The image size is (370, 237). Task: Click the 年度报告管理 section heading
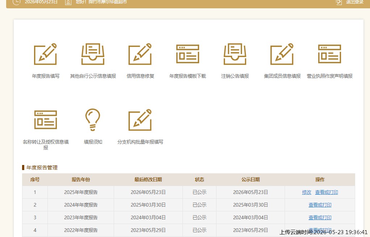(x=42, y=168)
